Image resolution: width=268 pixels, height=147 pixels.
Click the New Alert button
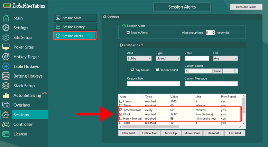[x=129, y=133]
